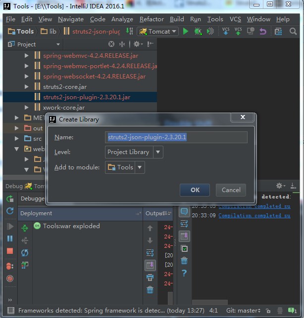Clear all output trash icon in server log
This screenshot has height=318, width=304.
click(x=150, y=290)
